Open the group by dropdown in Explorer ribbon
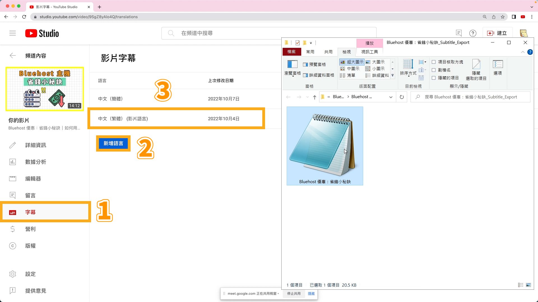538x302 pixels. tap(422, 62)
